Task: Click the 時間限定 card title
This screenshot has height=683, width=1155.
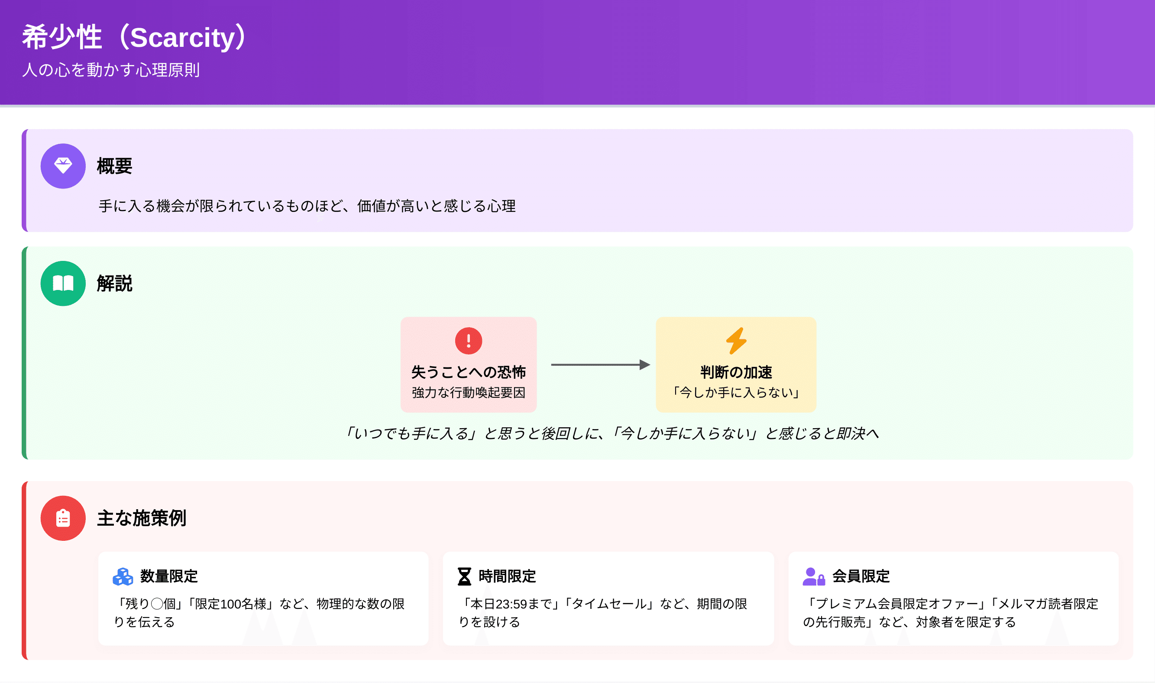Action: (507, 576)
